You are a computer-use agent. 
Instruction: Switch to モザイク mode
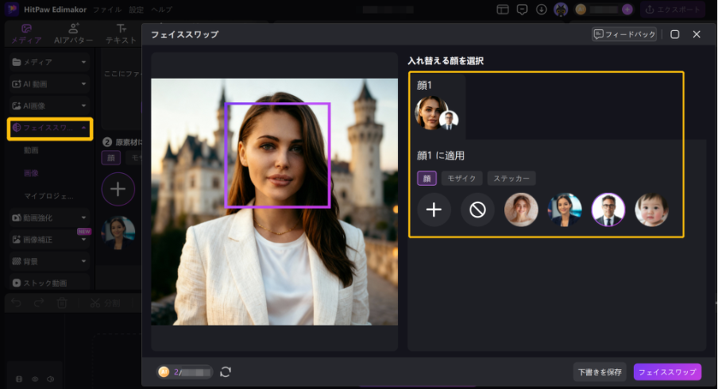[x=461, y=179]
